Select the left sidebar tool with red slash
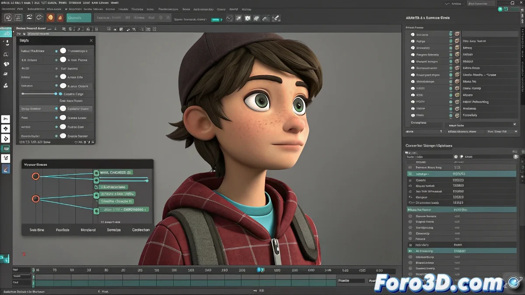The width and height of the screenshot is (525, 295). [x=6, y=168]
